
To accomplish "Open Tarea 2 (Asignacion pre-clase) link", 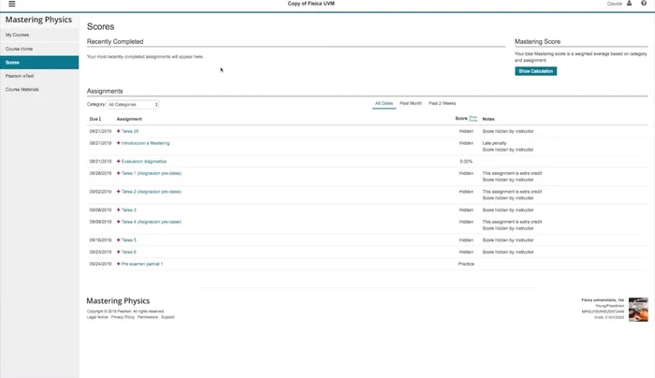I will pyautogui.click(x=152, y=192).
